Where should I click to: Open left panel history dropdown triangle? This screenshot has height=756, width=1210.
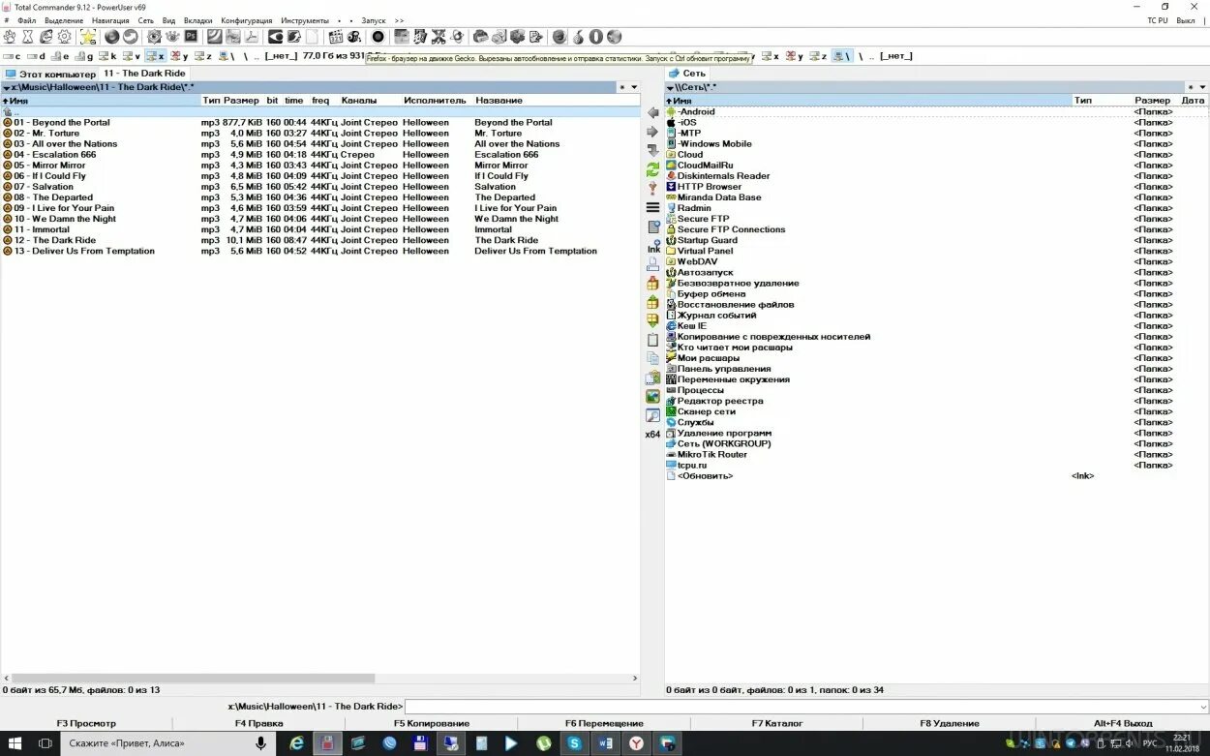pyautogui.click(x=634, y=87)
